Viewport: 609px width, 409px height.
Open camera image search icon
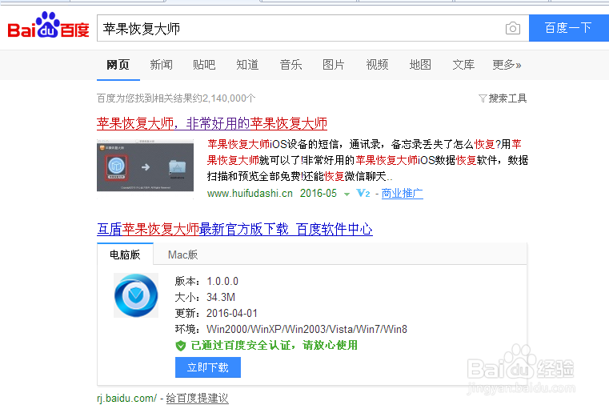coord(513,28)
